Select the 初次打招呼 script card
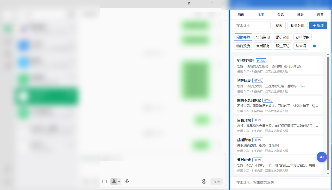 click(279, 65)
